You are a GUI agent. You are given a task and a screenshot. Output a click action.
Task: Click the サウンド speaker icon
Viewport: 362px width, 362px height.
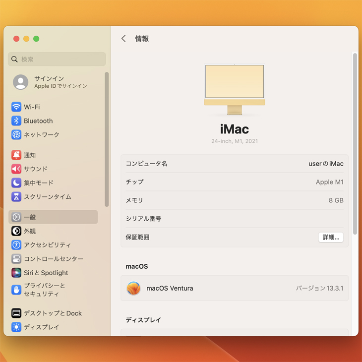pyautogui.click(x=16, y=169)
